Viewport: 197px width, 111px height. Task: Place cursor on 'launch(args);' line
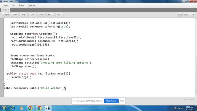(x=21, y=77)
